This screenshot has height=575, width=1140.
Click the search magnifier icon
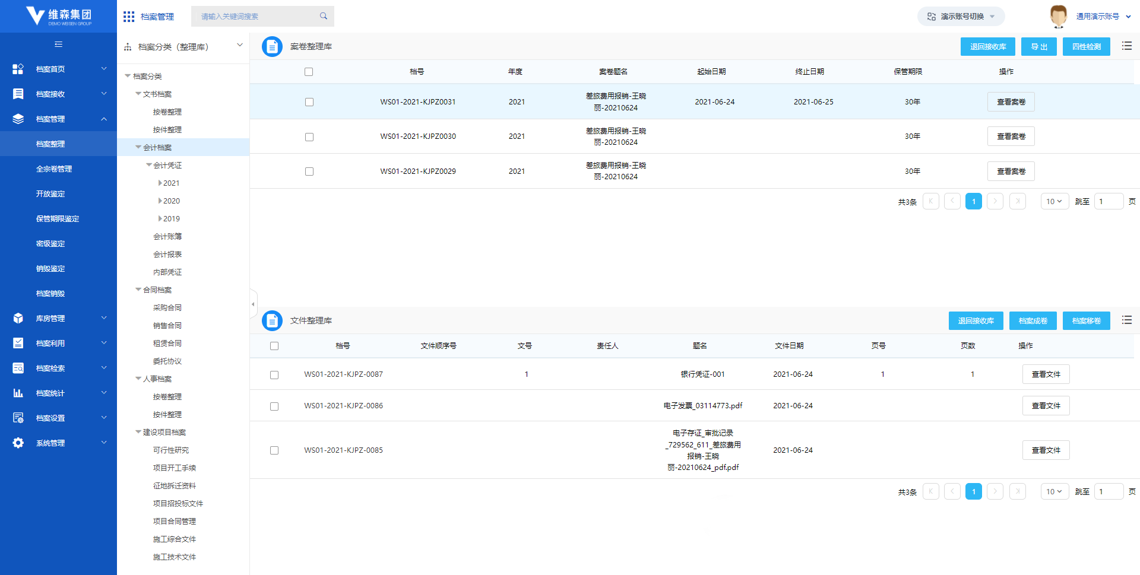[324, 16]
